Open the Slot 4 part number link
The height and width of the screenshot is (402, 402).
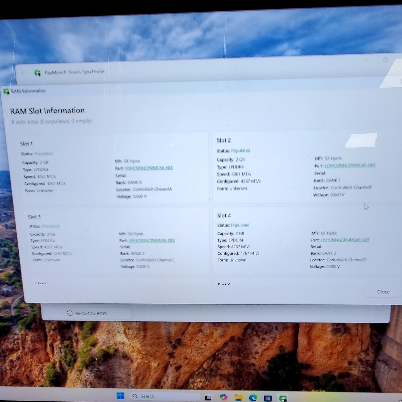coord(345,240)
